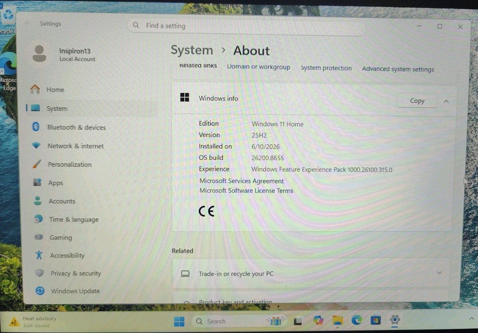Viewport: 478px width, 333px height.
Task: Click the laptop icon beside Trade-in or recycle
Action: pyautogui.click(x=185, y=273)
